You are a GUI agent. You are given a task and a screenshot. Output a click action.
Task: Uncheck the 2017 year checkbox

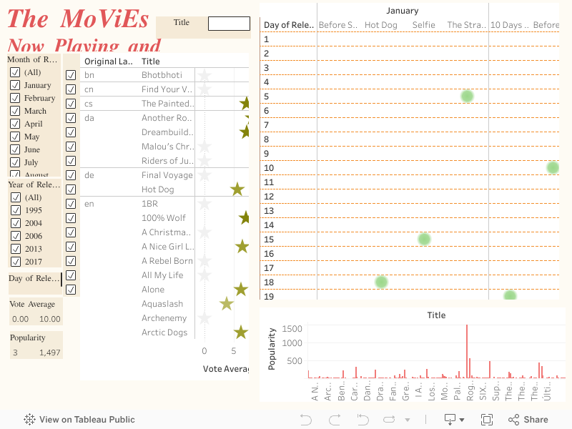tap(16, 262)
